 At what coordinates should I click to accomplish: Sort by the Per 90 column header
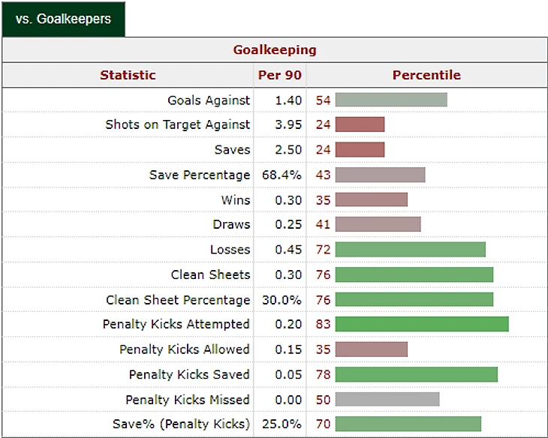click(x=280, y=75)
